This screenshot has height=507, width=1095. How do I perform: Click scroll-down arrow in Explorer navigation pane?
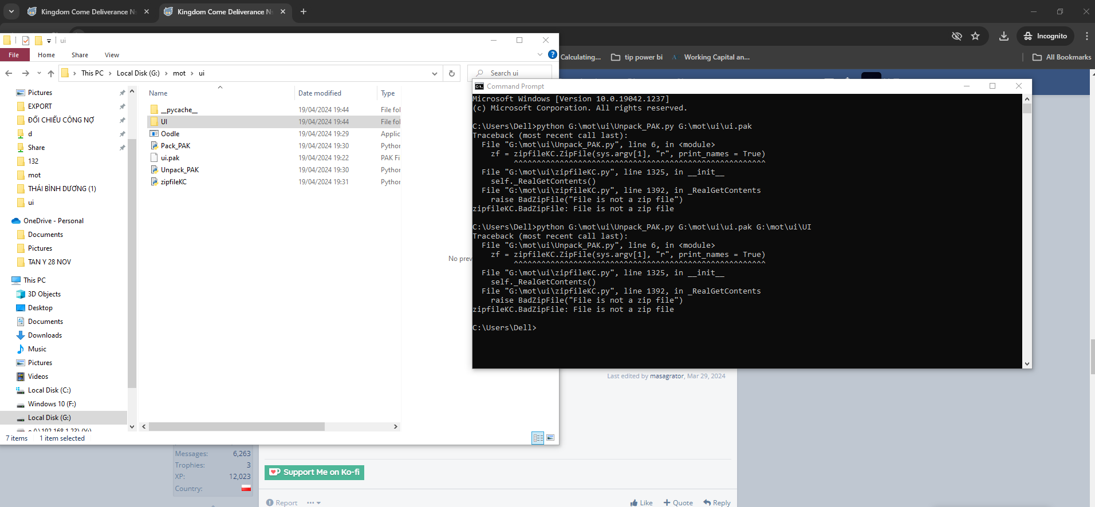pyautogui.click(x=132, y=426)
